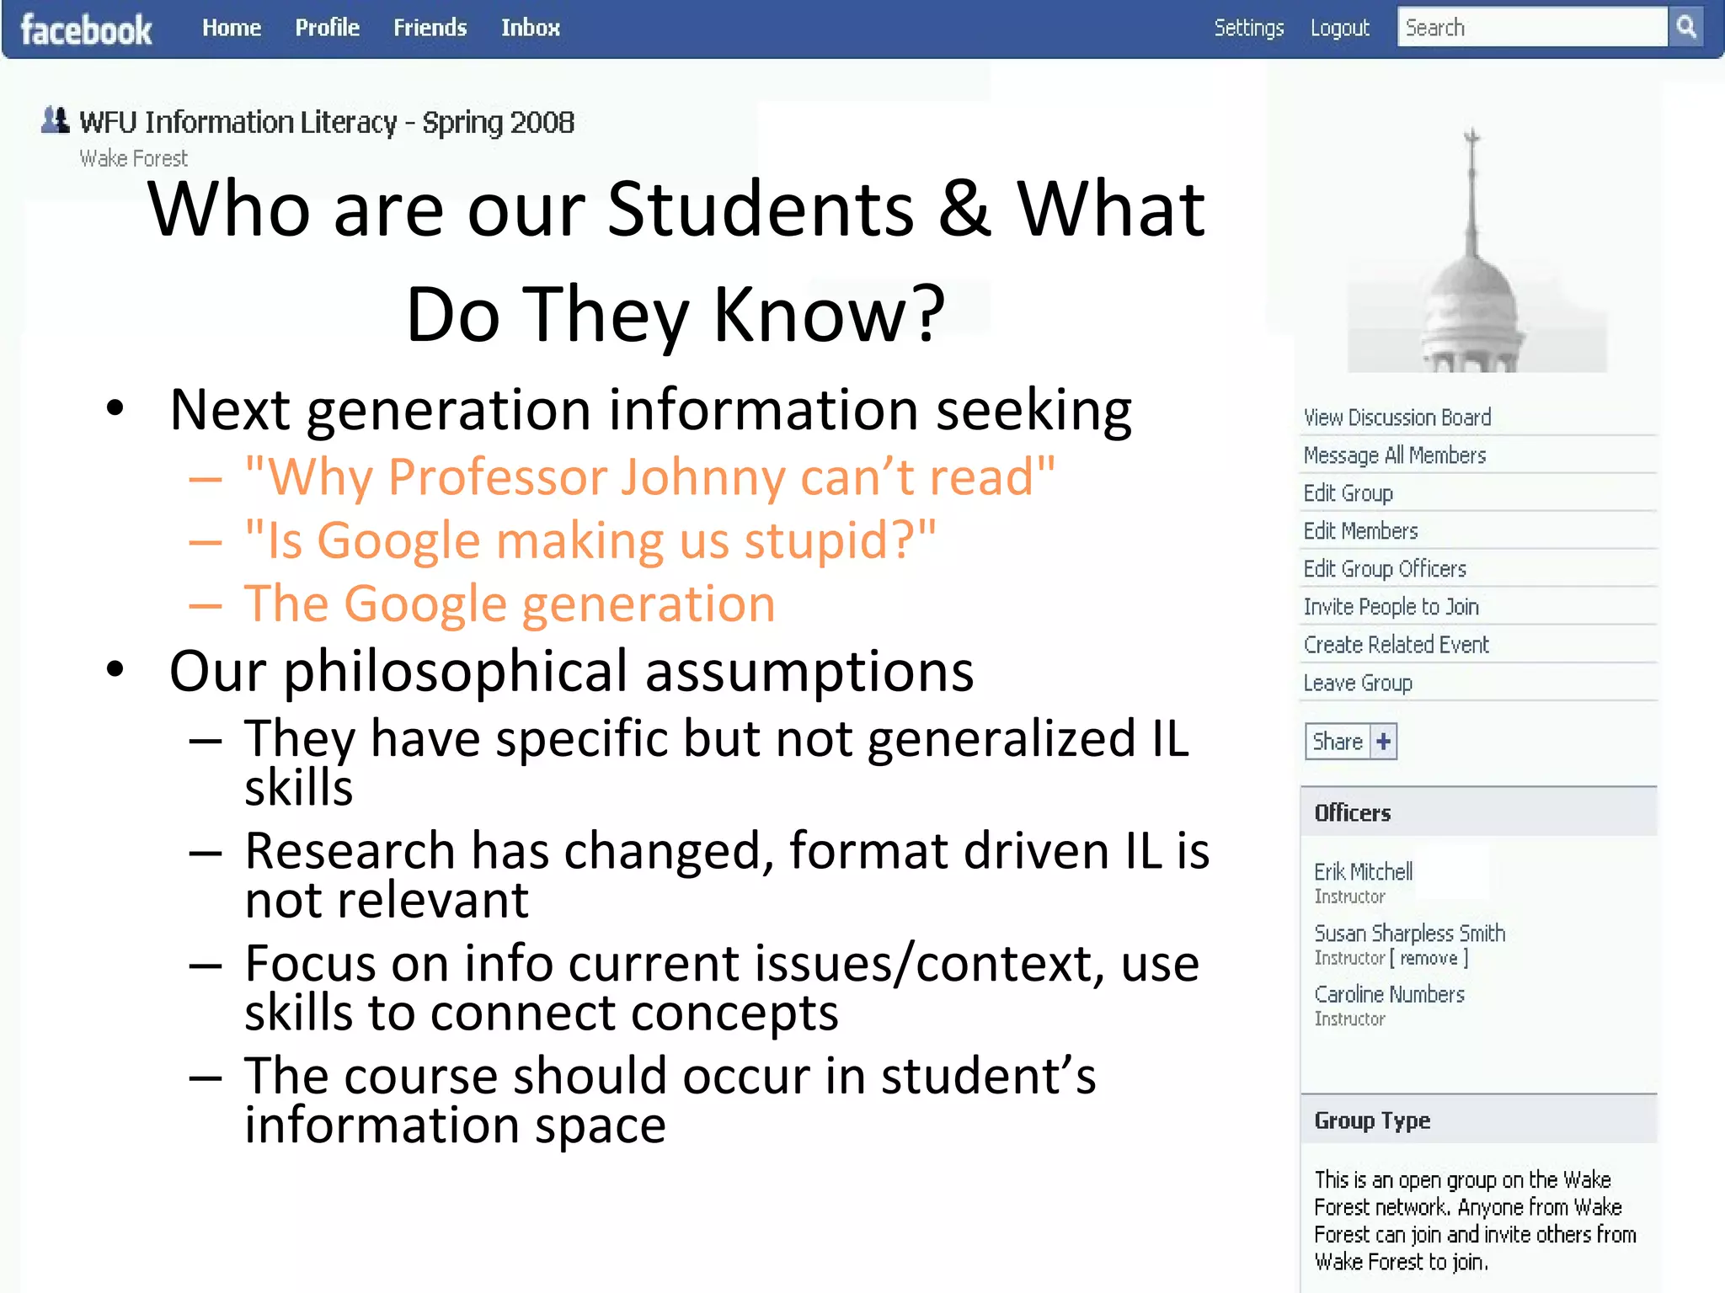Click the facebook logo
This screenshot has width=1725, height=1293.
click(x=86, y=29)
